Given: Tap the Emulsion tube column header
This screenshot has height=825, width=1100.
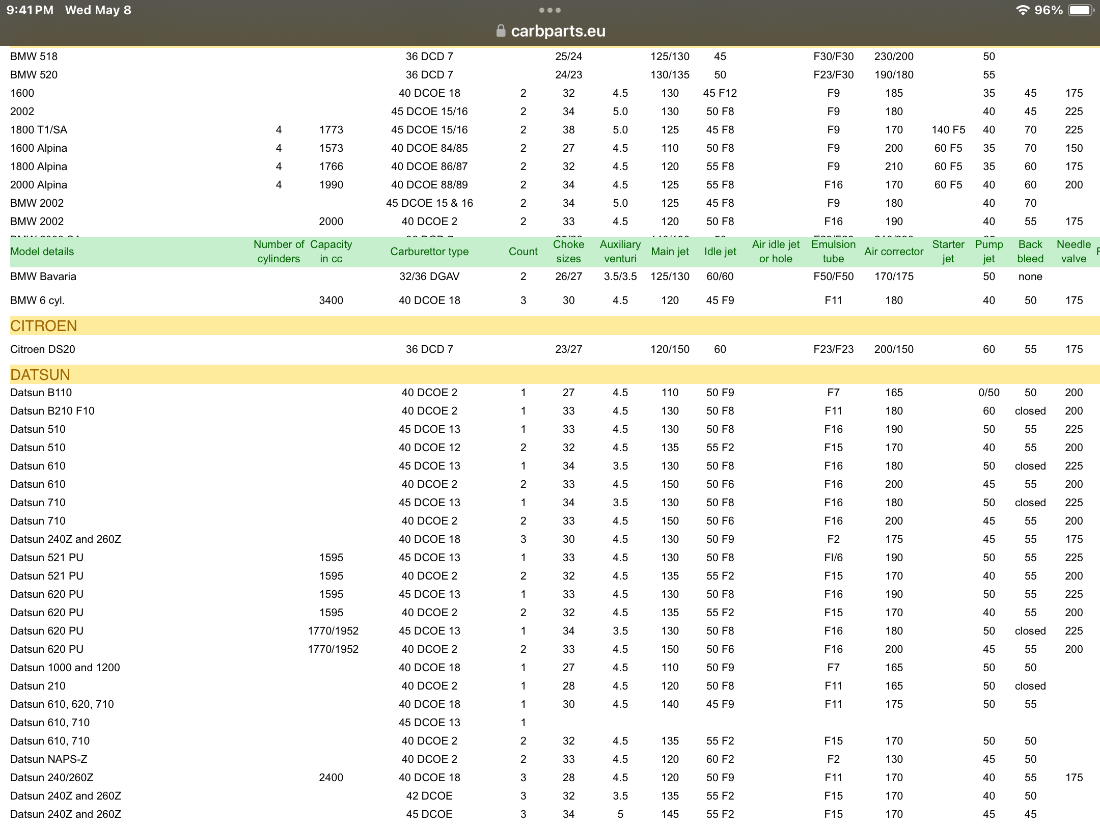Looking at the screenshot, I should coord(833,252).
